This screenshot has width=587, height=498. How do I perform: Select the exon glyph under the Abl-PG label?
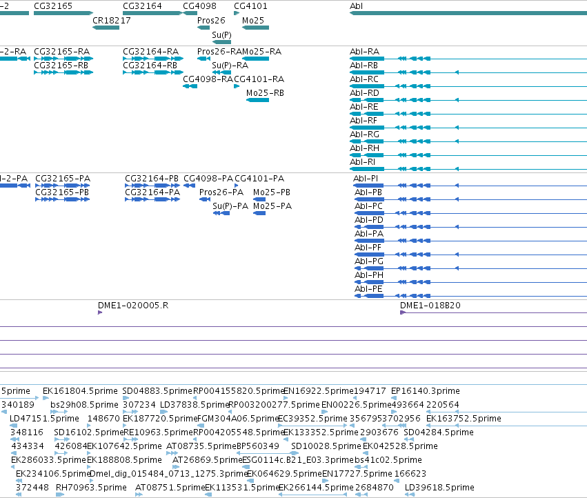(x=374, y=268)
